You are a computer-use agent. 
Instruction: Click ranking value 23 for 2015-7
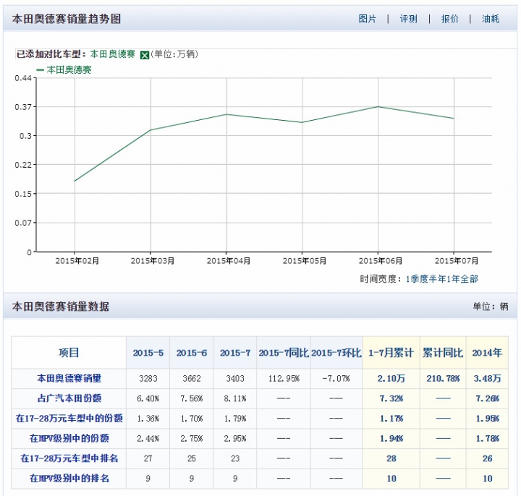coord(235,458)
